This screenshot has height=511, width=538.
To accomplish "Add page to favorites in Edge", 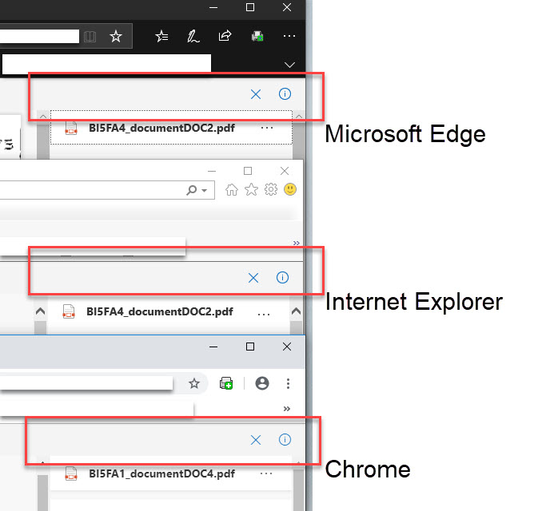I will click(x=116, y=36).
